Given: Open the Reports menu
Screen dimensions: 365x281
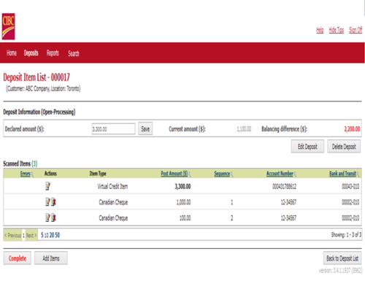Looking at the screenshot, I should click(x=53, y=53).
